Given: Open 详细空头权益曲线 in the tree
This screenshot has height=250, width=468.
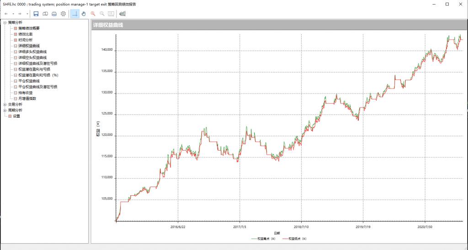Looking at the screenshot, I should point(32,57).
